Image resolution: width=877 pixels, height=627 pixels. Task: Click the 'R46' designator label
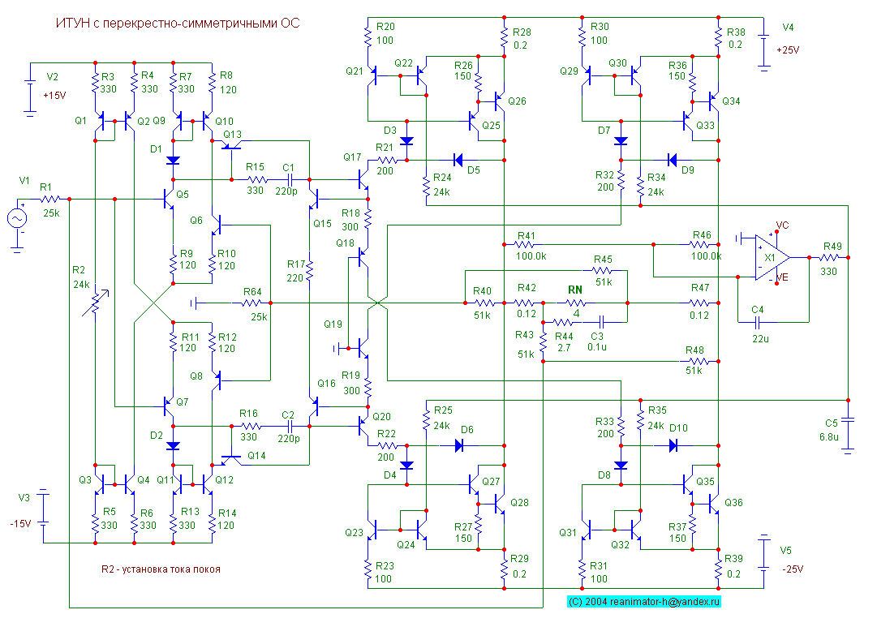coord(702,235)
